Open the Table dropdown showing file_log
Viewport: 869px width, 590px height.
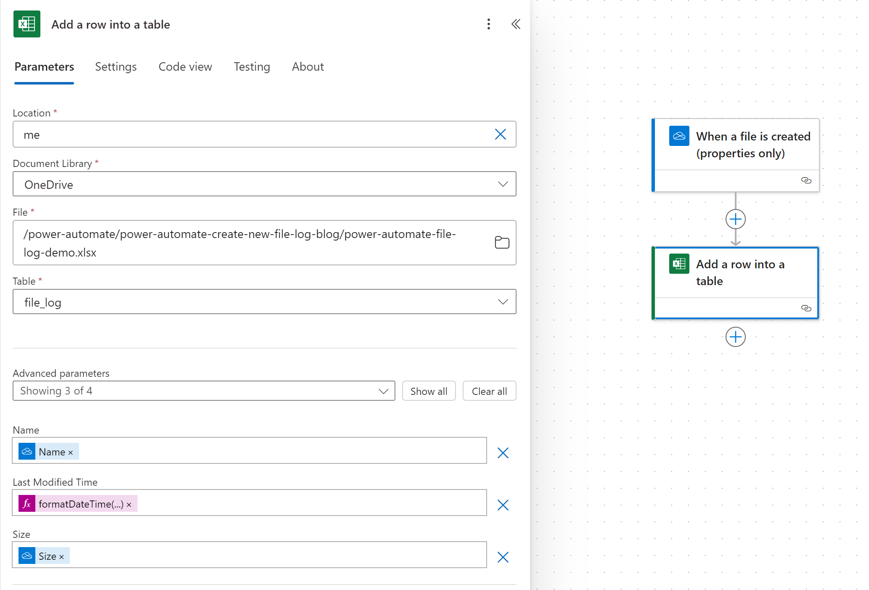pyautogui.click(x=503, y=302)
